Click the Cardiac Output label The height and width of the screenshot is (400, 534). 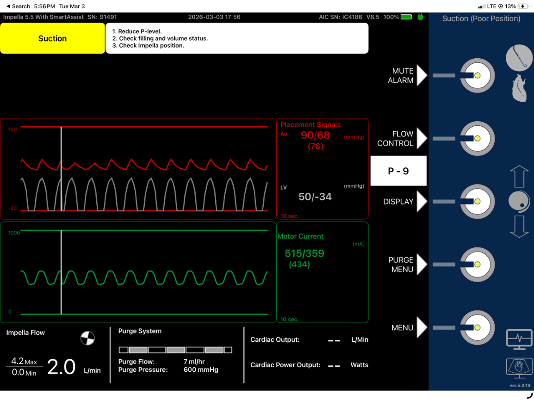(275, 339)
